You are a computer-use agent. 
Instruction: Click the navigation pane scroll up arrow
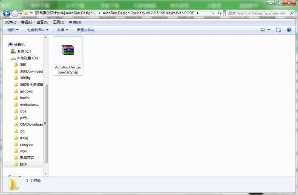coord(46,37)
